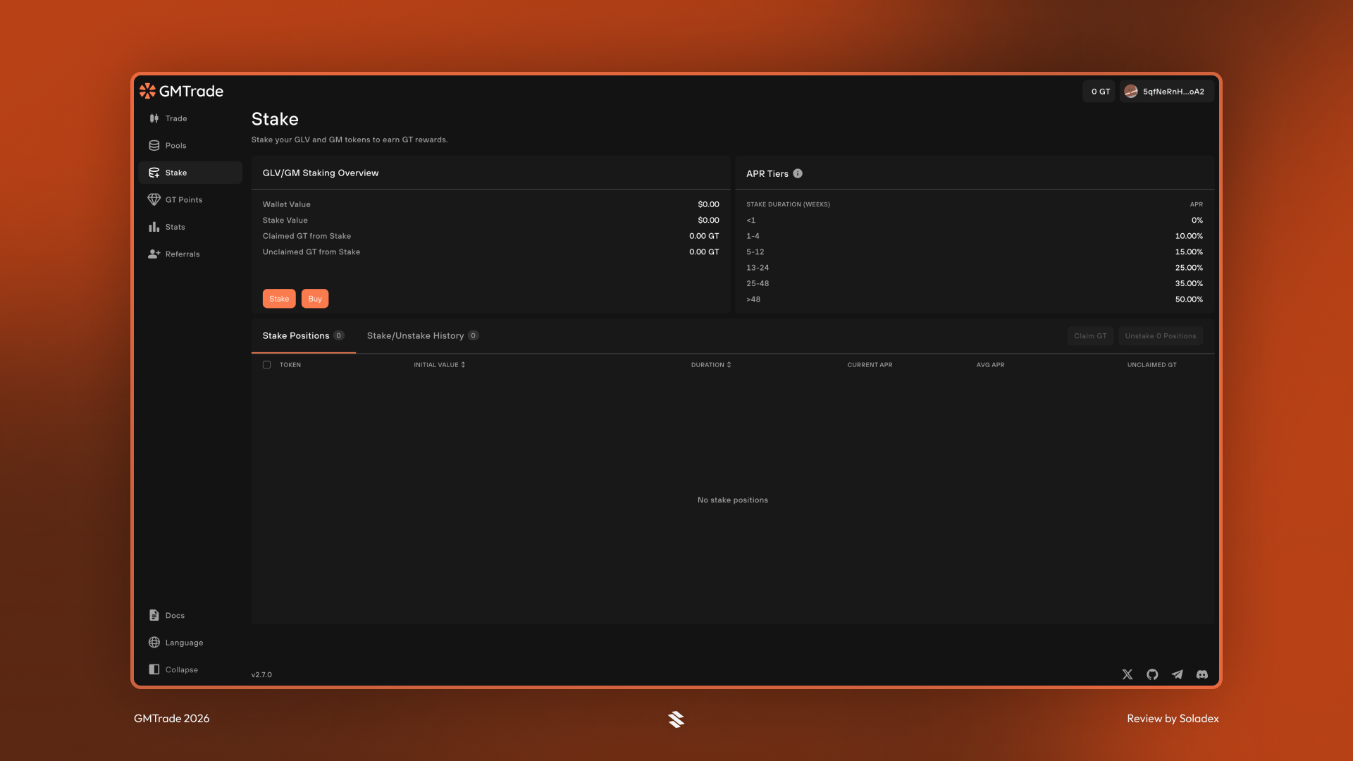Click the Pools database icon
1353x761 pixels.
[154, 146]
